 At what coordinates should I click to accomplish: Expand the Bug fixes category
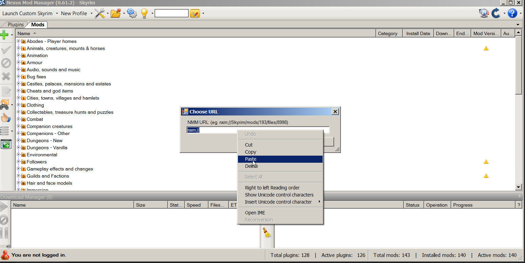19,77
